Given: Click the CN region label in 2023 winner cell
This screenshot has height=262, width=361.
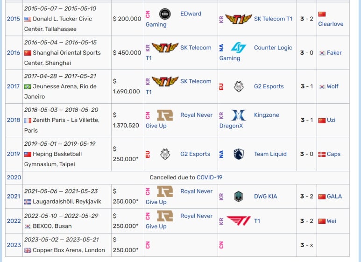Looking at the screenshot, I should coord(148,245).
